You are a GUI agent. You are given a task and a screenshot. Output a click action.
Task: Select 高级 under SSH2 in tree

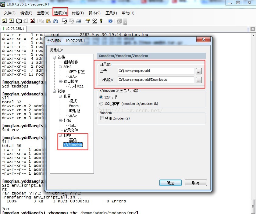point(73,77)
